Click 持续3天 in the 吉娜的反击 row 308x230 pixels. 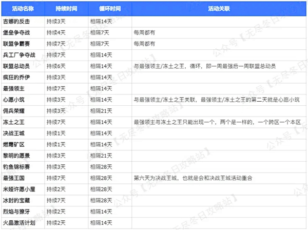point(56,22)
